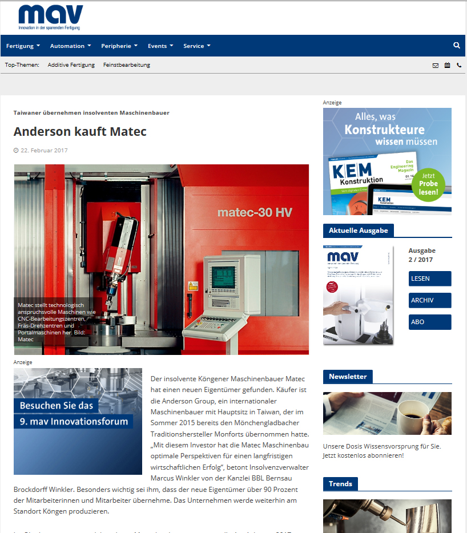This screenshot has width=467, height=533.
Task: Select the Newsletter section heading
Action: 348,377
